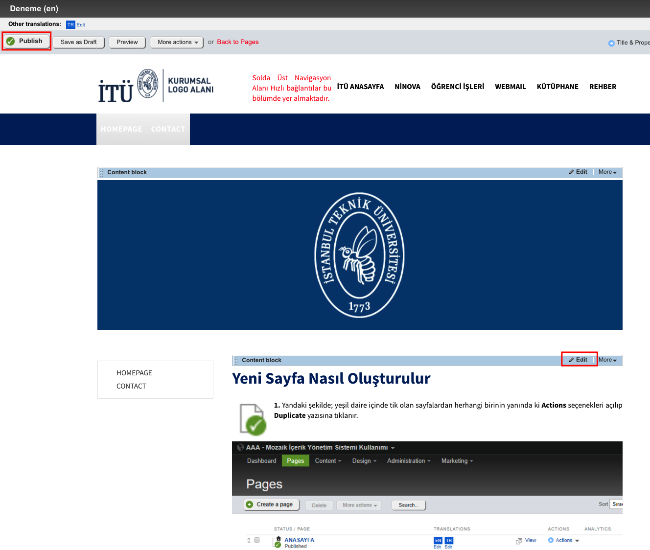Grab the row drag handle before ANASAYFA checkbox
Screen dimensions: 650x550
click(x=249, y=540)
